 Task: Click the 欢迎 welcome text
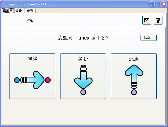pyautogui.click(x=30, y=20)
